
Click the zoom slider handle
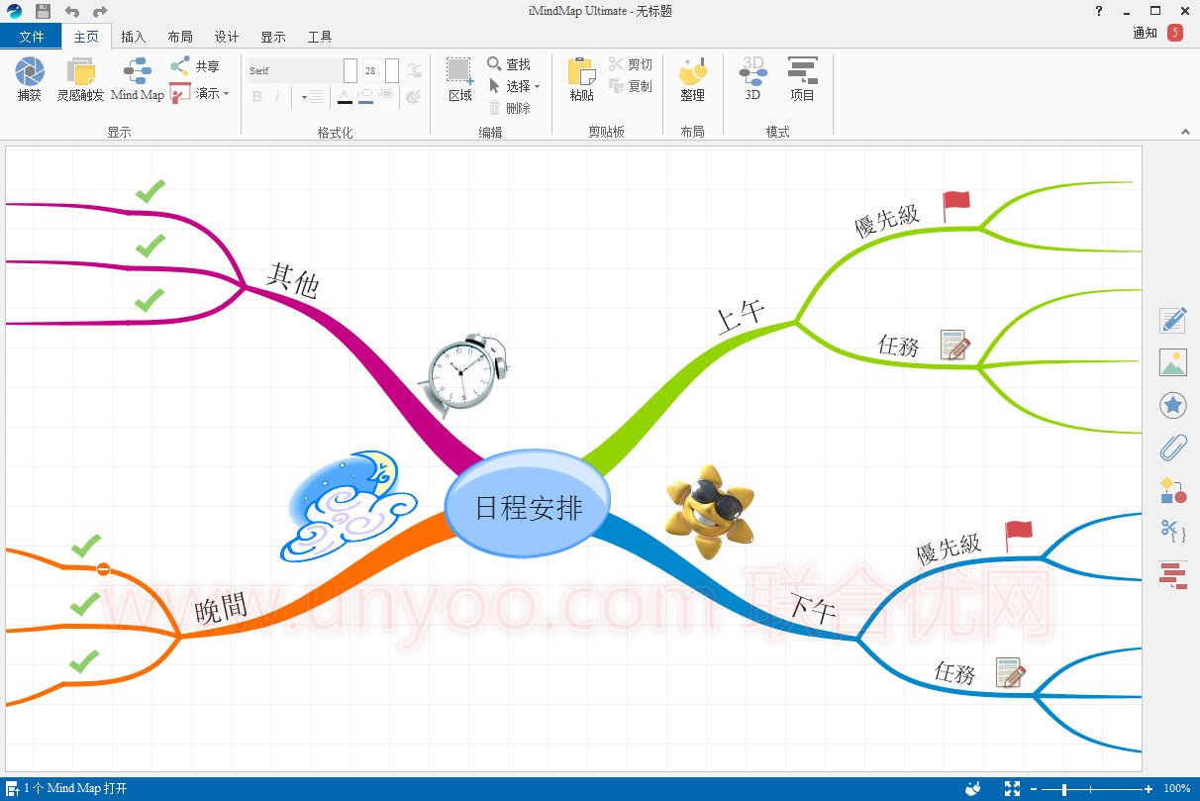[1064, 789]
